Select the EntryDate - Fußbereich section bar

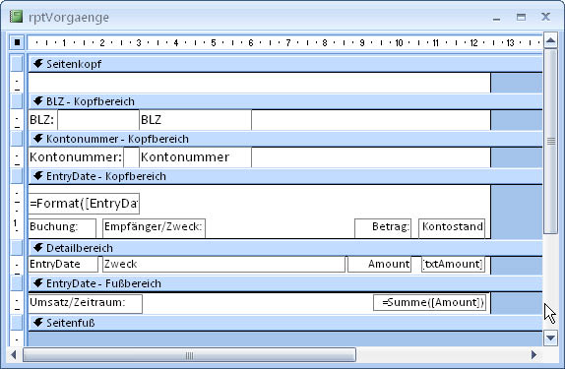click(285, 283)
